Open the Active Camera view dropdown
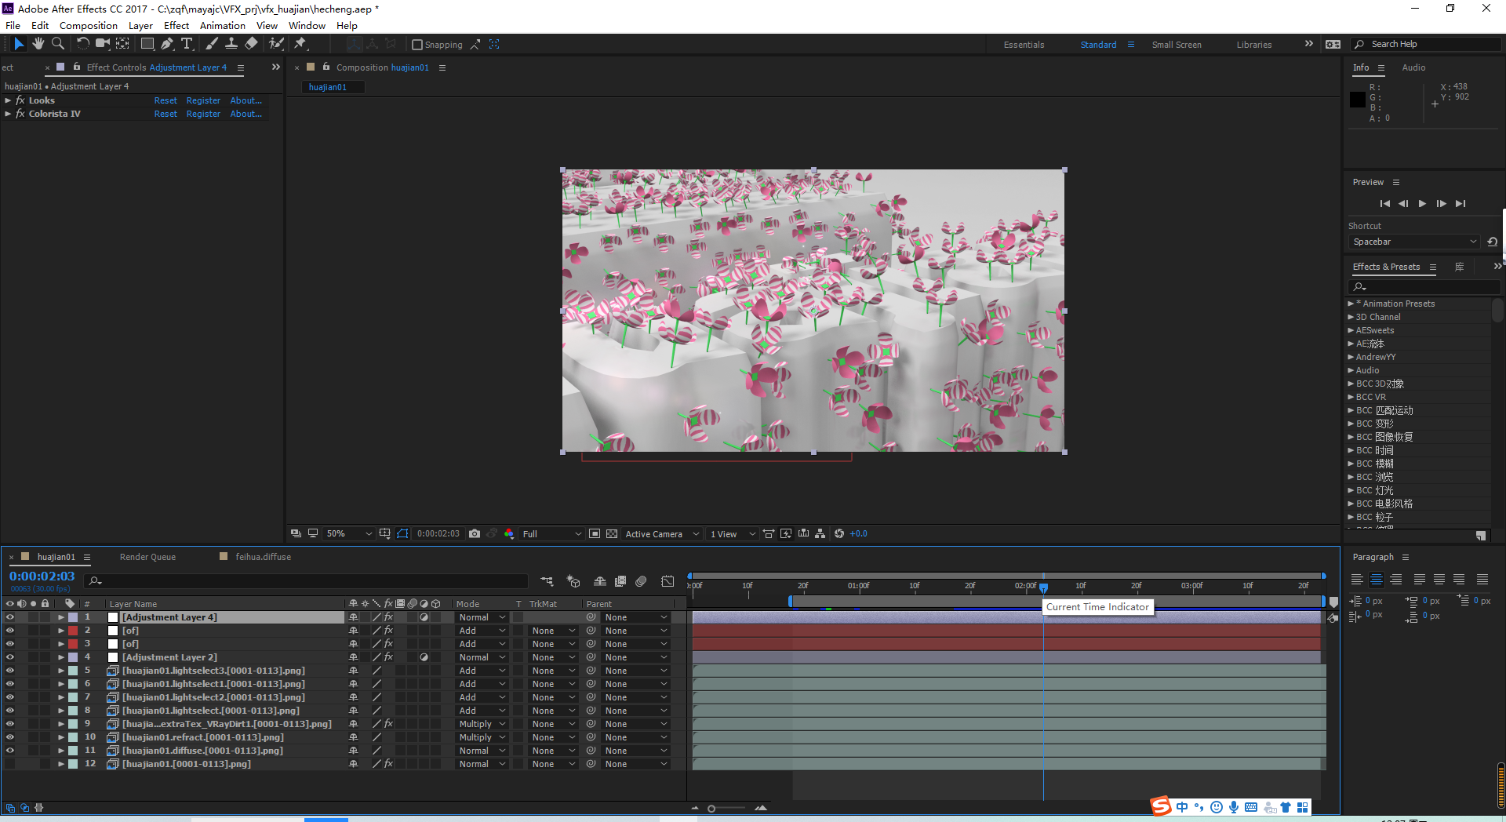Viewport: 1506px width, 822px height. click(662, 533)
